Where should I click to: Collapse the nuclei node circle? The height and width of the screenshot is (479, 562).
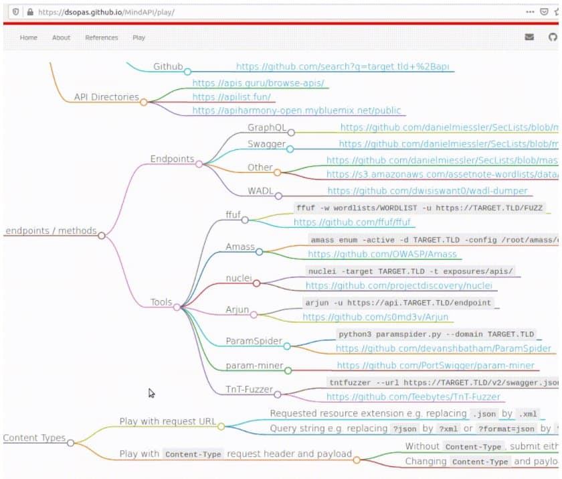pos(256,283)
